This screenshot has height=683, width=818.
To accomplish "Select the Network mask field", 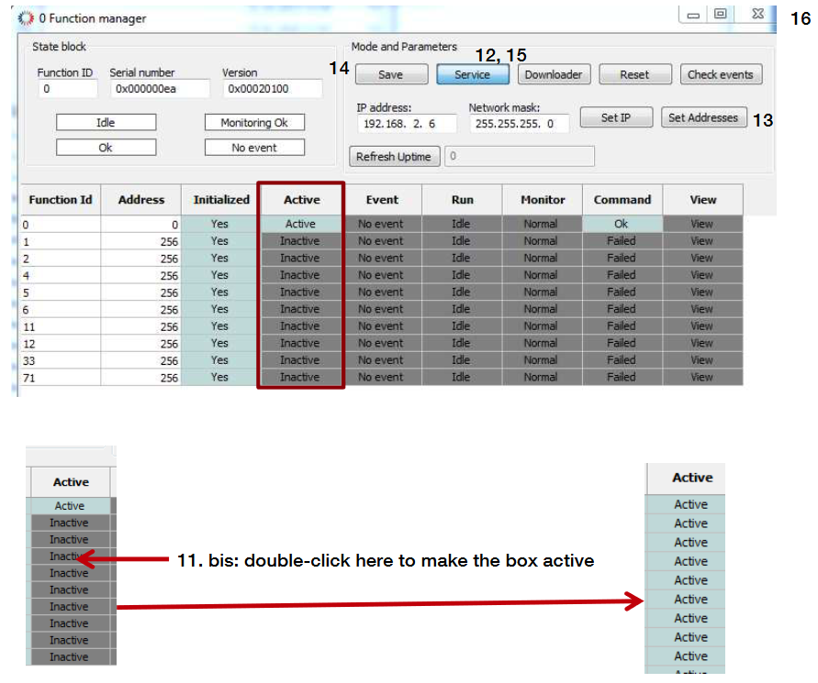I will [x=518, y=123].
